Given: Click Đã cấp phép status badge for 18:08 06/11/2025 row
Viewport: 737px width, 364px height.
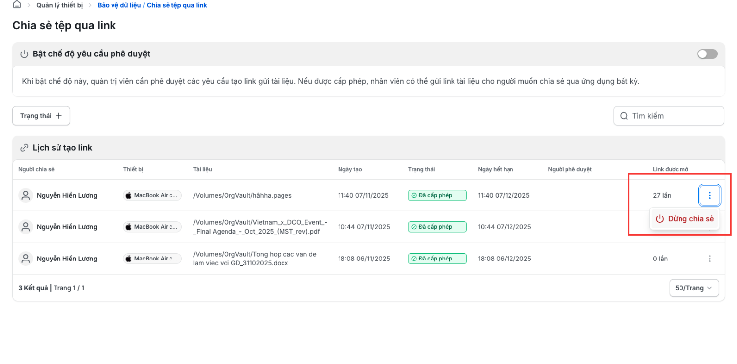Looking at the screenshot, I should click(x=438, y=259).
